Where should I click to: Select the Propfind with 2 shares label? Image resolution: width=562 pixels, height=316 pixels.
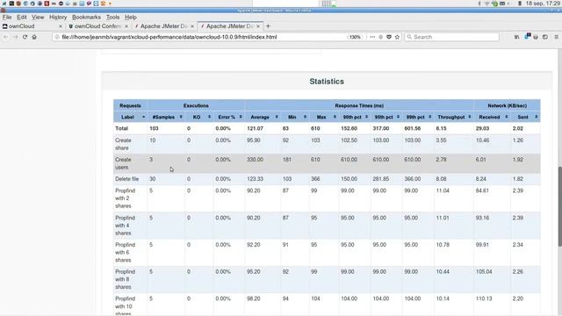click(125, 198)
